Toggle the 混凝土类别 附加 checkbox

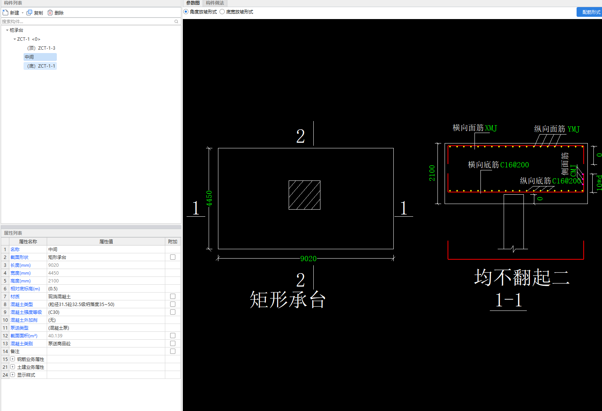point(173,343)
